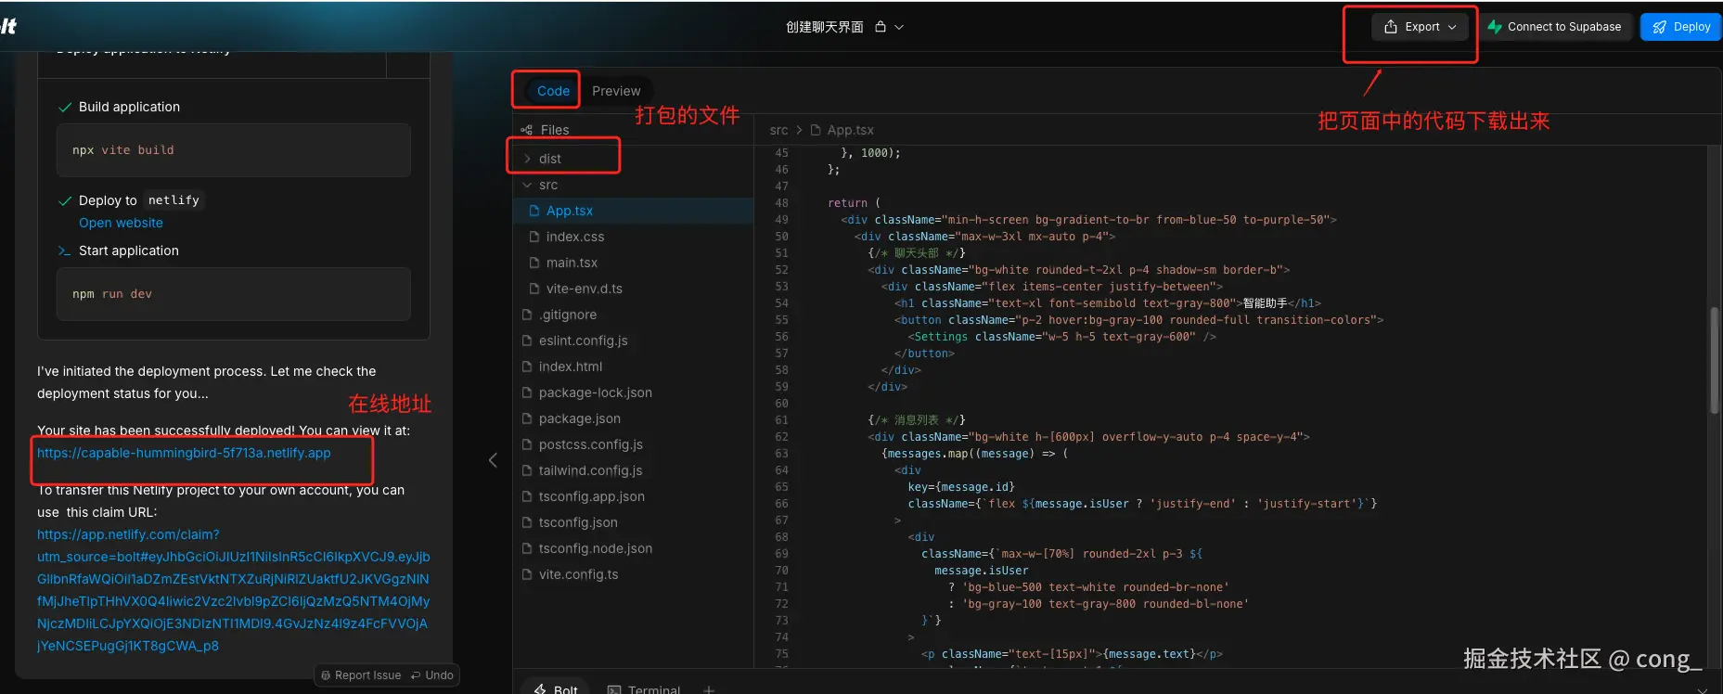Screen dimensions: 1723x694
Task: Select the Bolt terminal tab
Action: point(556,689)
